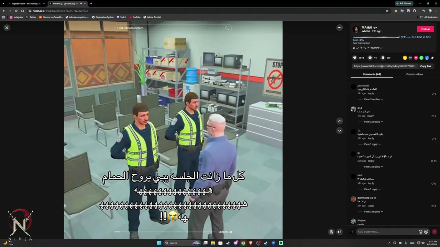Seek the video using the progress bar
This screenshot has width=440, height=247.
[x=165, y=232]
